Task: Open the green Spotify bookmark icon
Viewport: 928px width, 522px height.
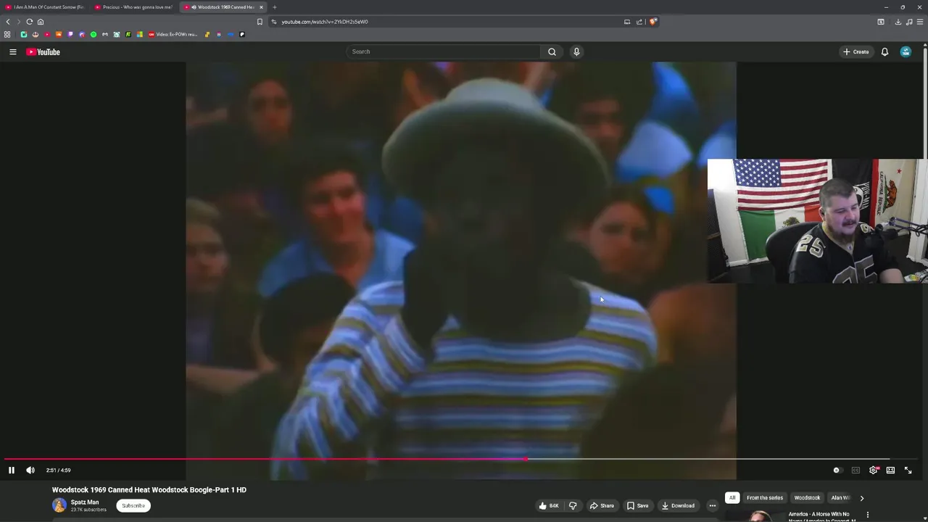Action: click(94, 34)
